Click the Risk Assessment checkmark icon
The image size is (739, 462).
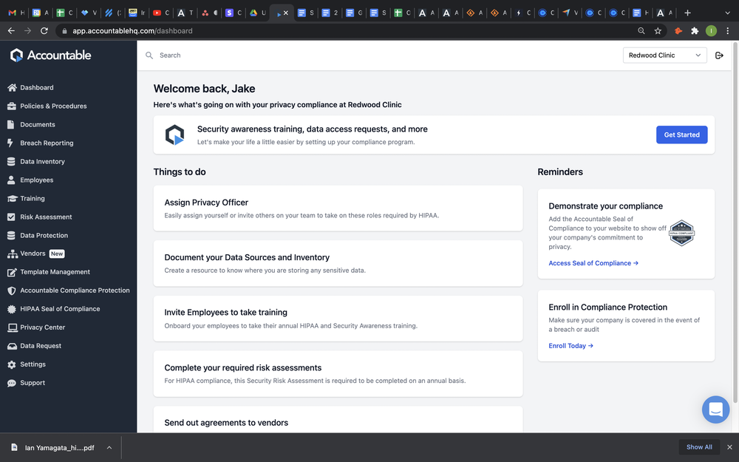11,217
